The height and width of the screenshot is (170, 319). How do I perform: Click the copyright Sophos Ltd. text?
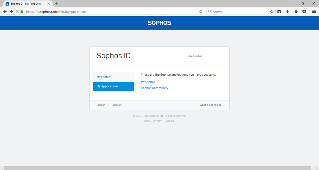coord(160,116)
